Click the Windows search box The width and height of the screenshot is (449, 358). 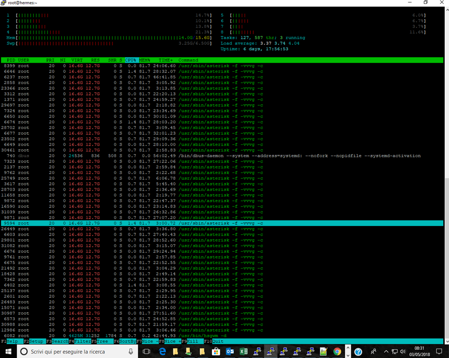coord(78,351)
